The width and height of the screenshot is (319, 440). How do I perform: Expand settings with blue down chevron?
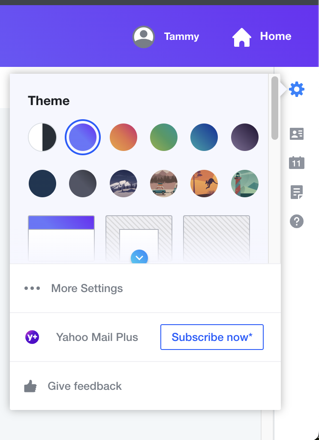click(x=139, y=257)
